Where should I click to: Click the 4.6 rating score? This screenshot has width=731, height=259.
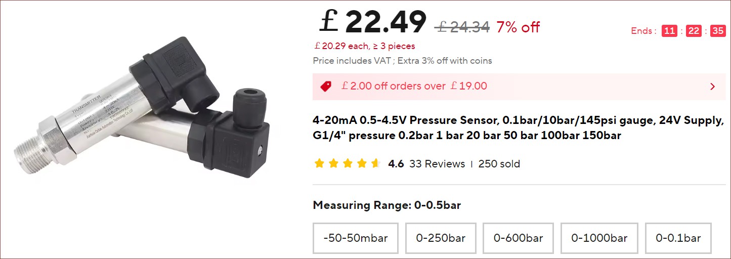pos(396,164)
